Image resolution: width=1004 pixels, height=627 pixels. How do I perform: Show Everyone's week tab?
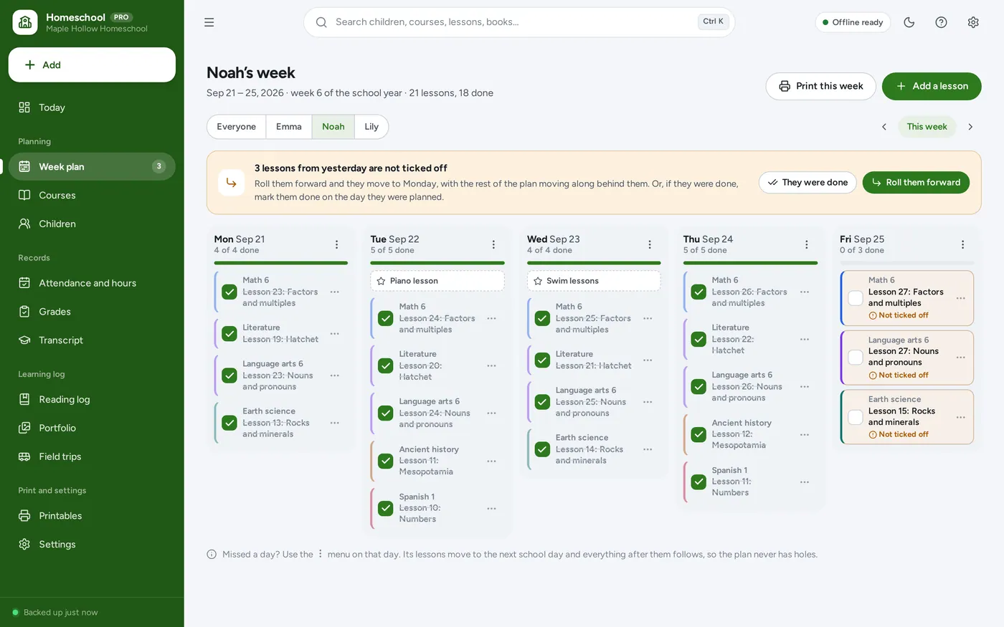tap(237, 127)
